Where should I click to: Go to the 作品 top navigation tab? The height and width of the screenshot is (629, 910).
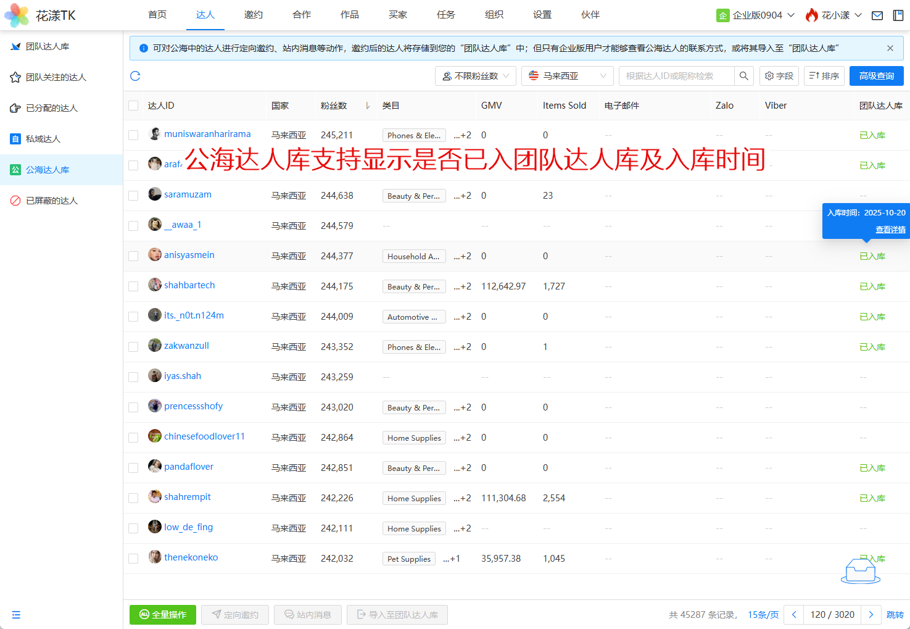tap(349, 15)
